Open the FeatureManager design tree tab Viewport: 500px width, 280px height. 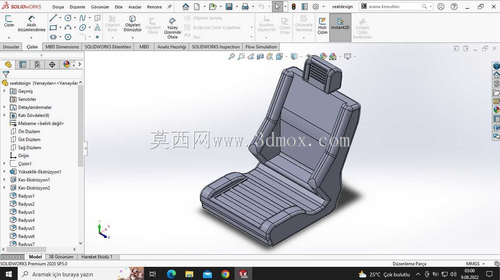(8, 65)
